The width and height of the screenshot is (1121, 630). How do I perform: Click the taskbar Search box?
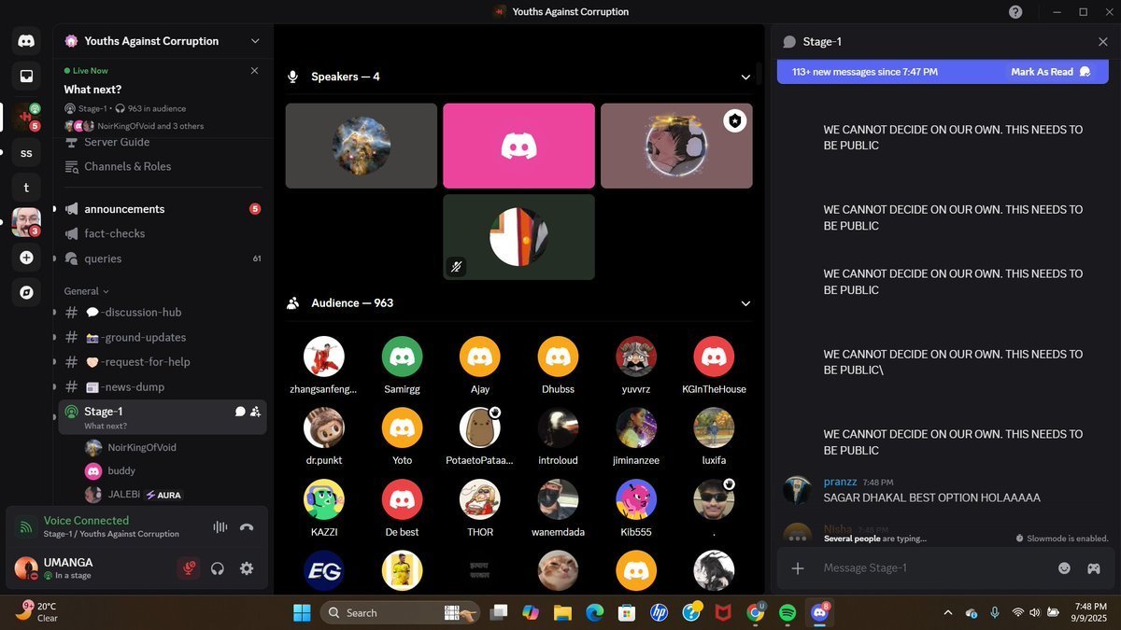pyautogui.click(x=400, y=613)
